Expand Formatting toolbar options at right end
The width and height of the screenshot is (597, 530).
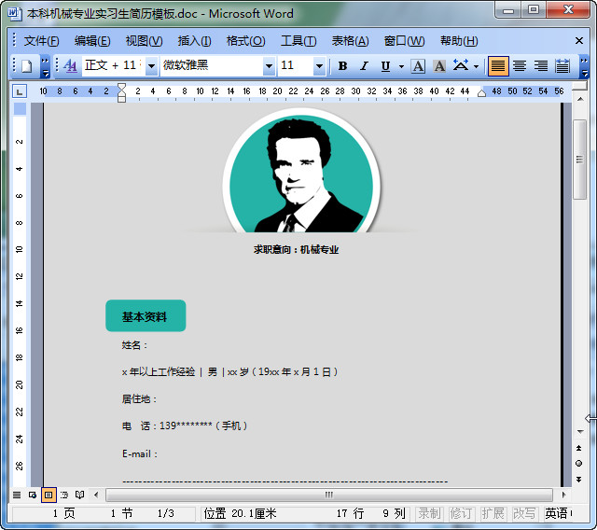[x=584, y=66]
